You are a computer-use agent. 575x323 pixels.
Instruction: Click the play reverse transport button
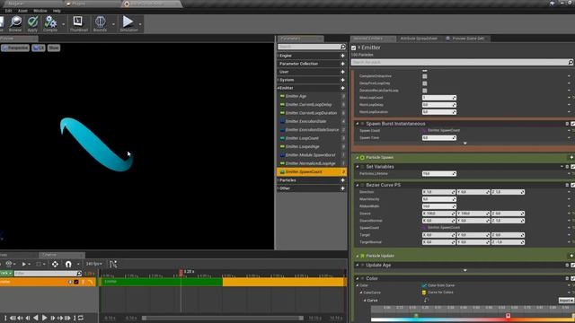tap(36, 318)
